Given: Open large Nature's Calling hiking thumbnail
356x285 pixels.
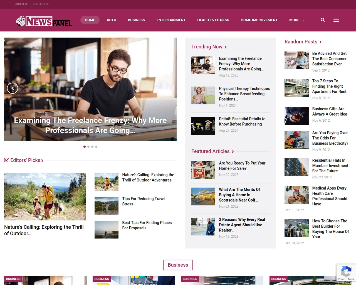Looking at the screenshot, I should 45,196.
